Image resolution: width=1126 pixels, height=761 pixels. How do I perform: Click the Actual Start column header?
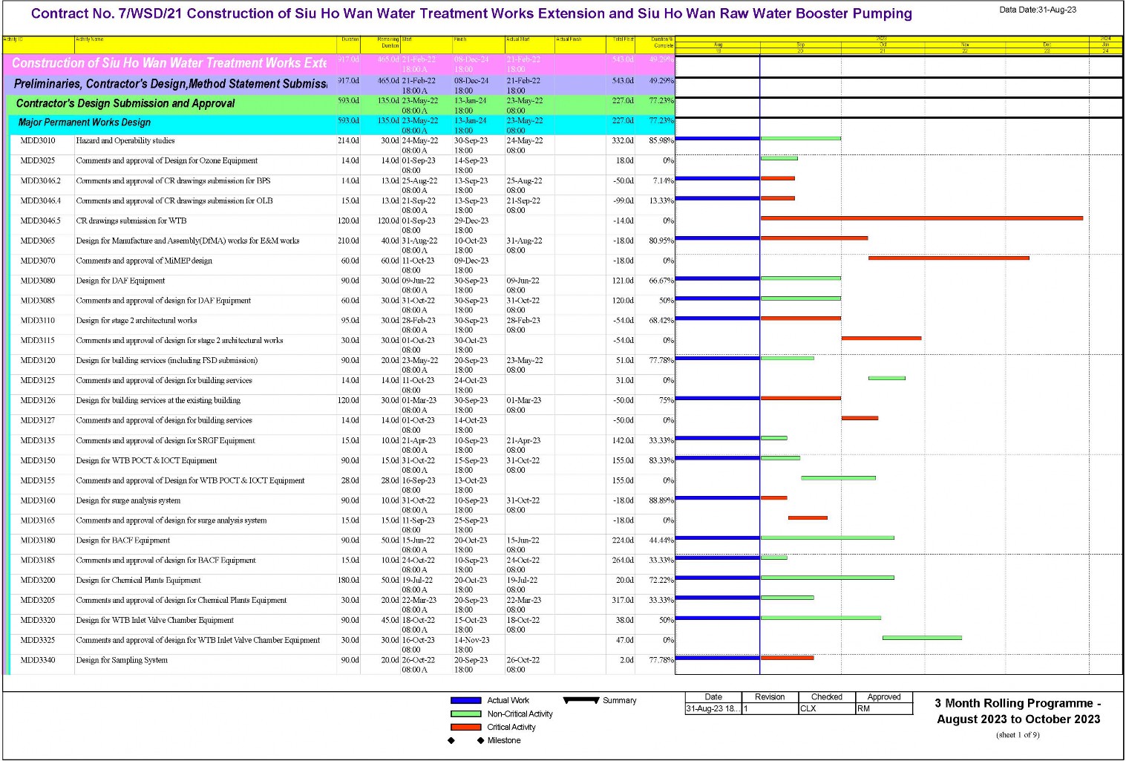pyautogui.click(x=529, y=44)
